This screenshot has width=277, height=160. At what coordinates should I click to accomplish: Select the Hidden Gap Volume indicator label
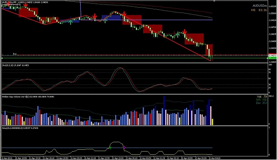tap(28, 97)
